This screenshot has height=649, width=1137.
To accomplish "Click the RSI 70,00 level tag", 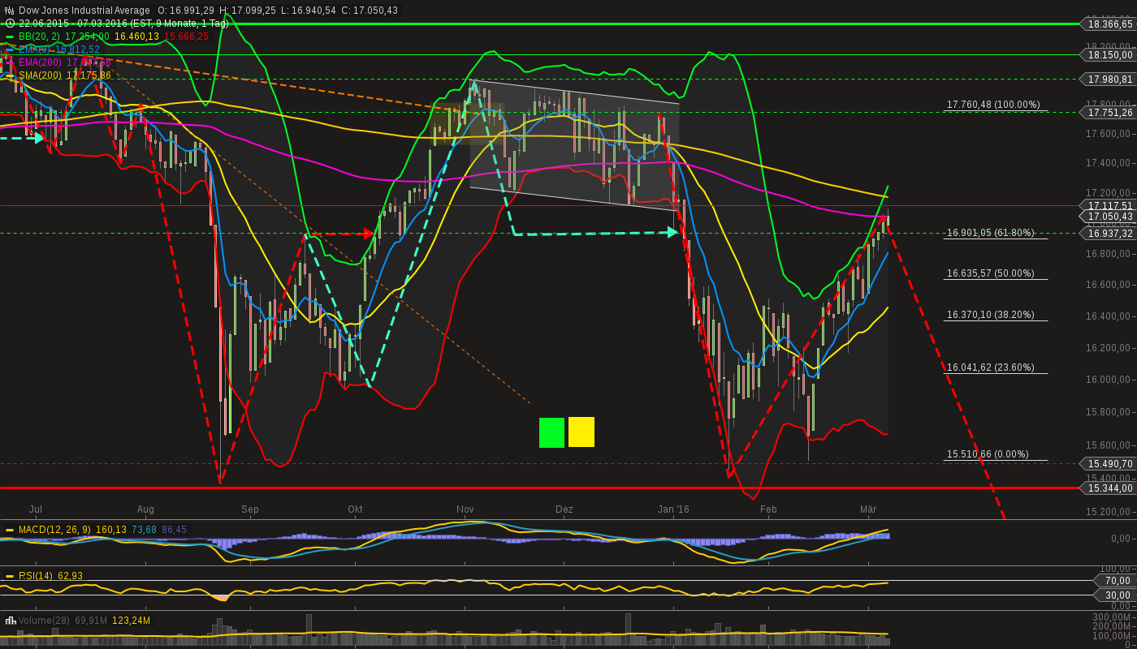I will pos(1116,581).
